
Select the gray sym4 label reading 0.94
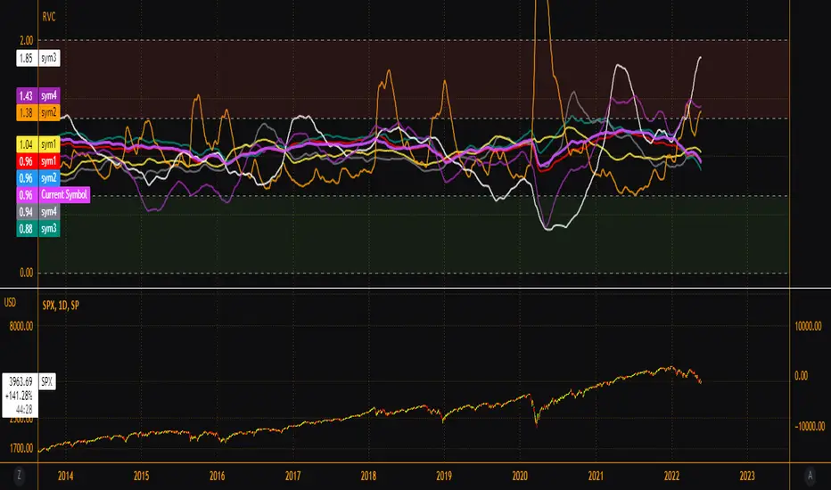click(x=38, y=212)
